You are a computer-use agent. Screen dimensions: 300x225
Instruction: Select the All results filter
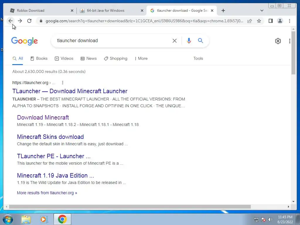point(18,59)
